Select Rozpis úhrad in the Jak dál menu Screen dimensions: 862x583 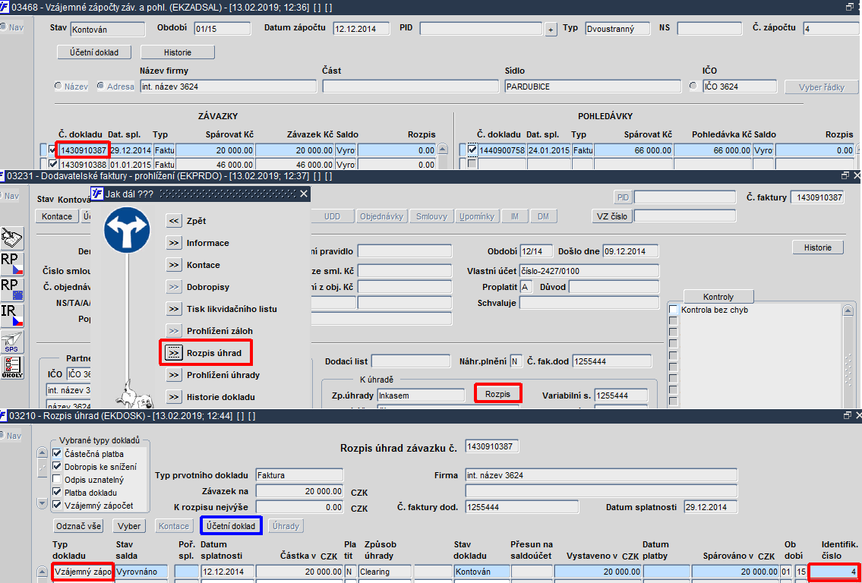tap(214, 353)
